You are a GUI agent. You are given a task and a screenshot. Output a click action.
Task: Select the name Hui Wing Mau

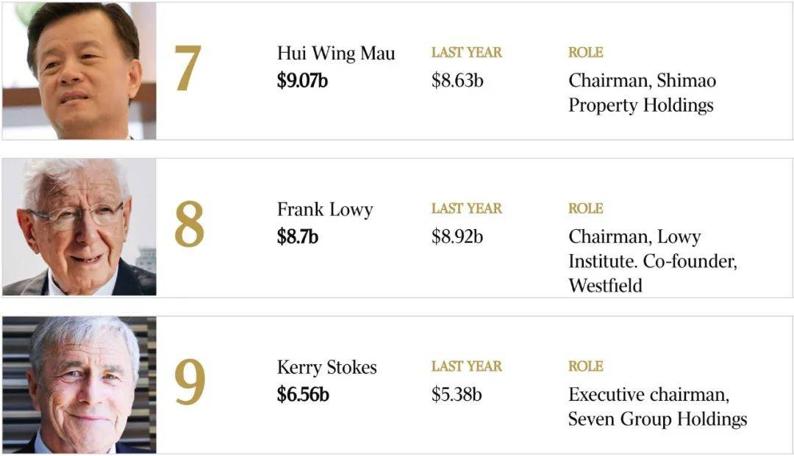336,54
